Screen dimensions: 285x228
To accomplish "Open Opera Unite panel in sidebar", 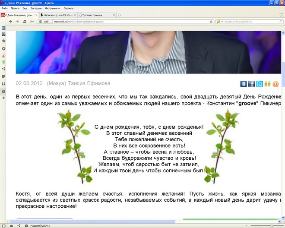I will [3, 69].
